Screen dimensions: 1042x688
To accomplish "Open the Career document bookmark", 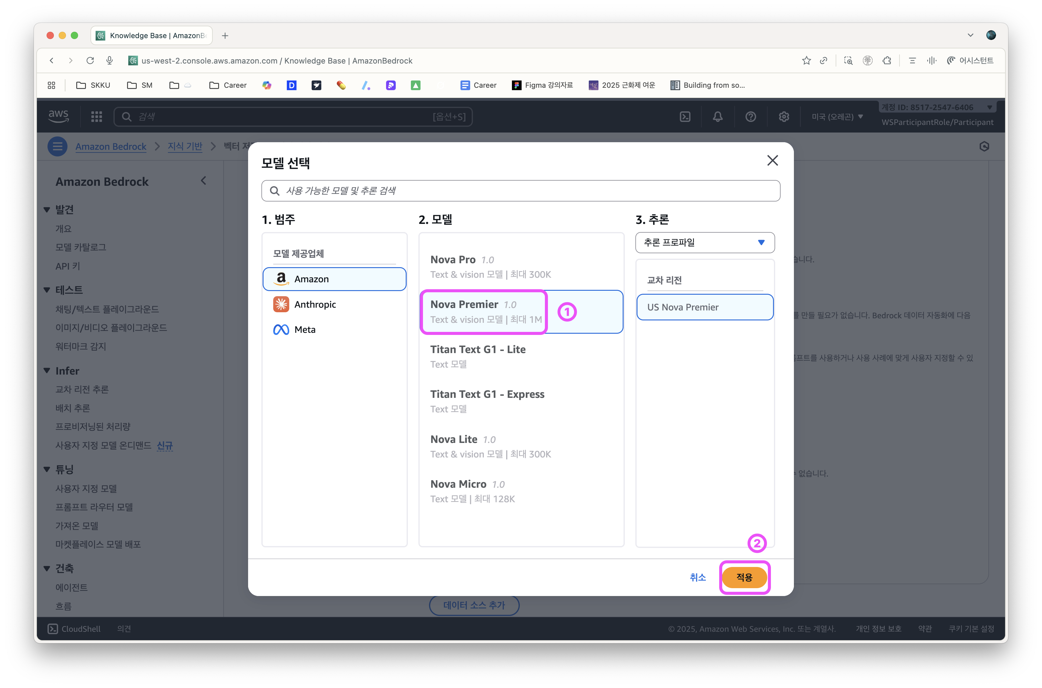I will click(478, 85).
